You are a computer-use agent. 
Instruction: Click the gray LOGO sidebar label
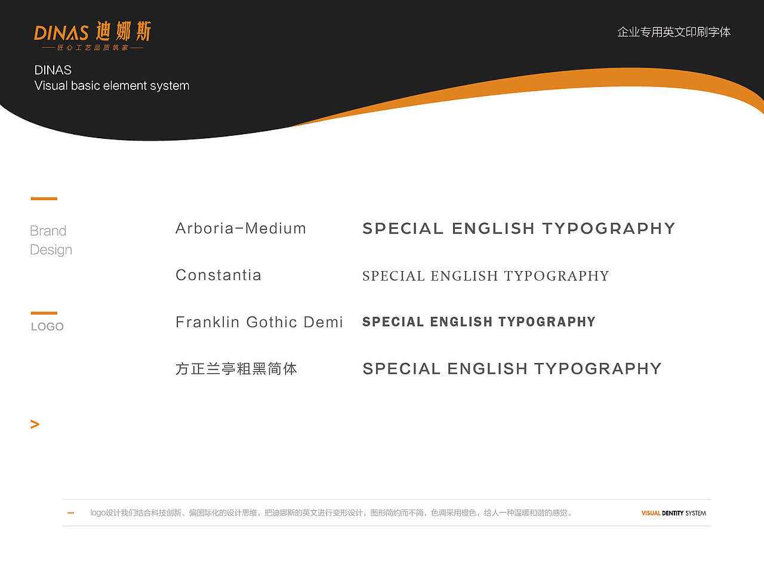[47, 327]
